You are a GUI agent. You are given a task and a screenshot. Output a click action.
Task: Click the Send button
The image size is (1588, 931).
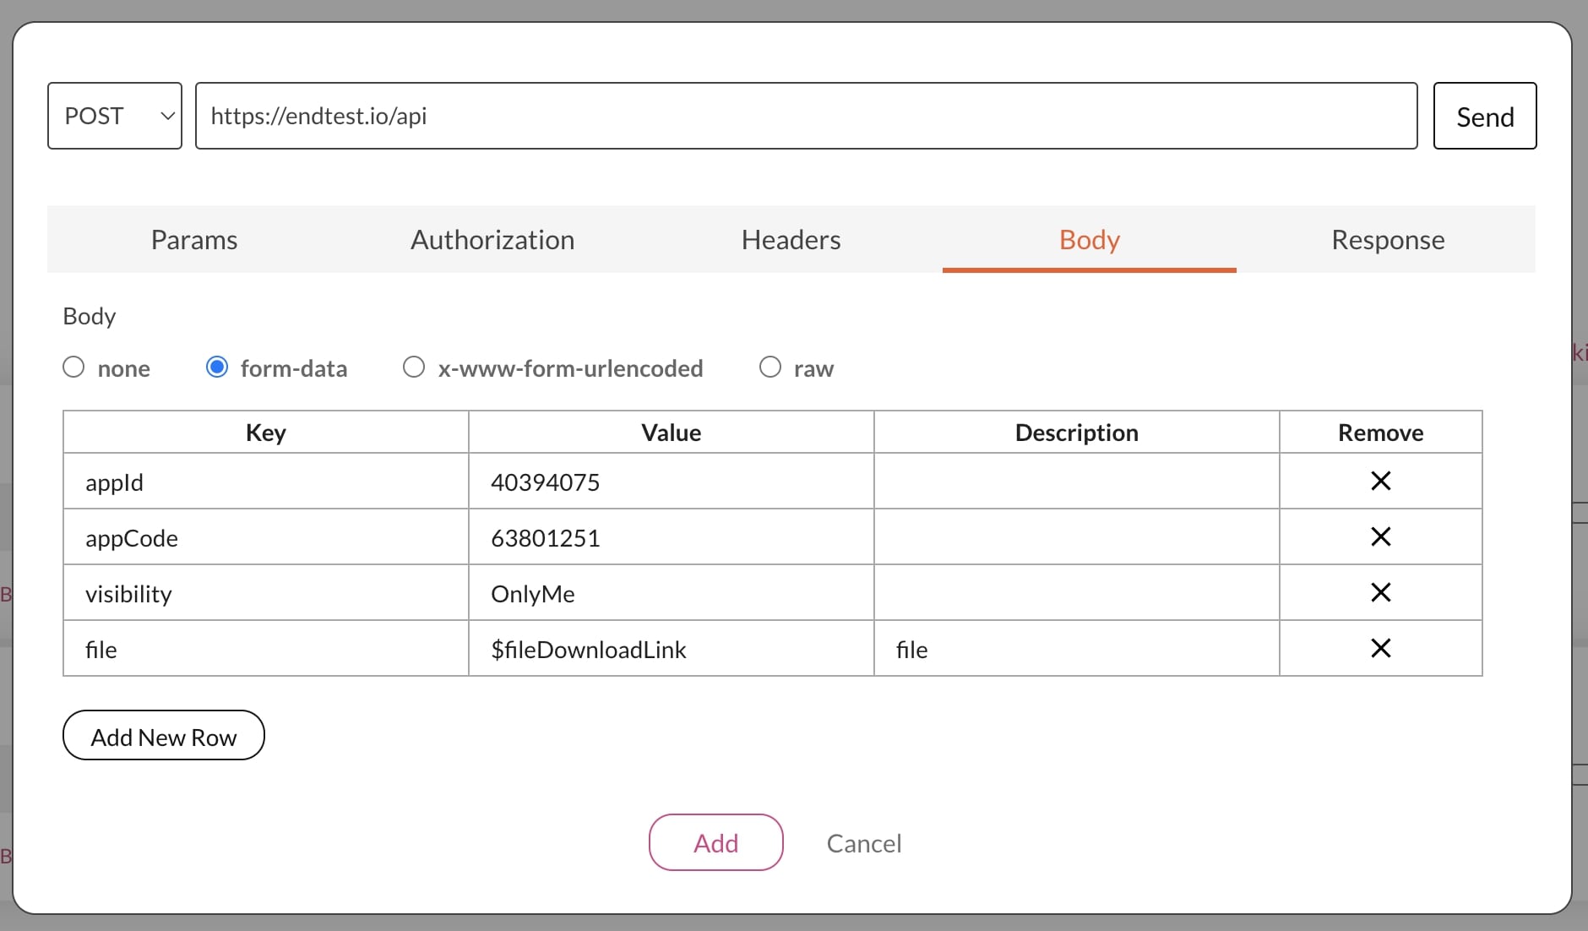(x=1484, y=116)
